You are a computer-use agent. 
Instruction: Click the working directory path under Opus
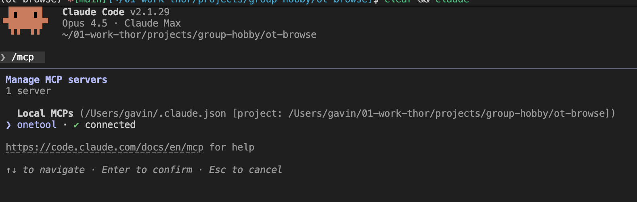[189, 35]
